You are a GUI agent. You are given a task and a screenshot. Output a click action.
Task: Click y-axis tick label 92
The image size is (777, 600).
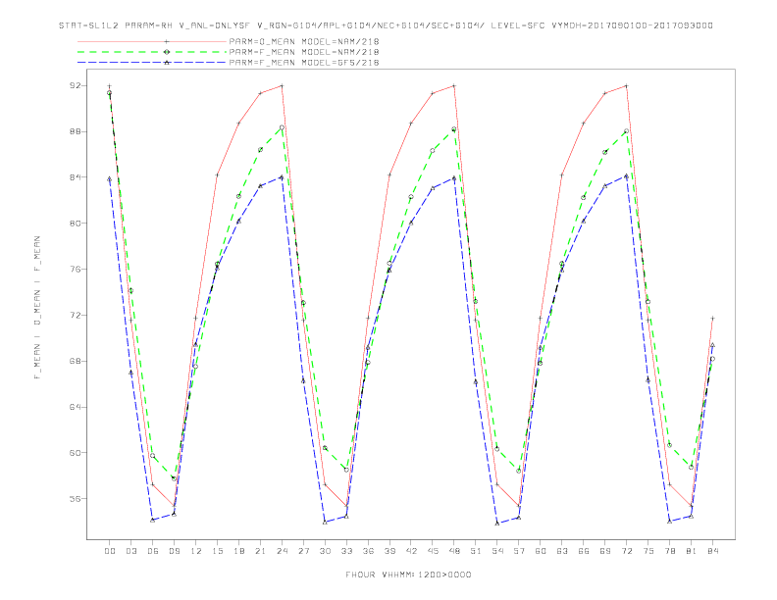(75, 85)
